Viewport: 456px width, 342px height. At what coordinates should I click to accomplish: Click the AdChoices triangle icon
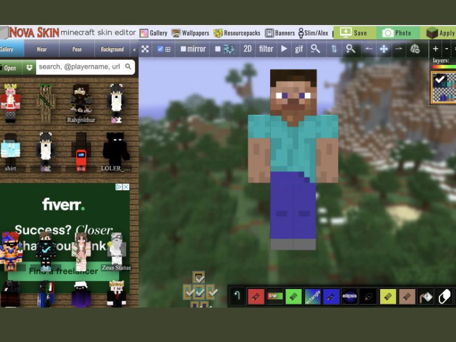119,187
